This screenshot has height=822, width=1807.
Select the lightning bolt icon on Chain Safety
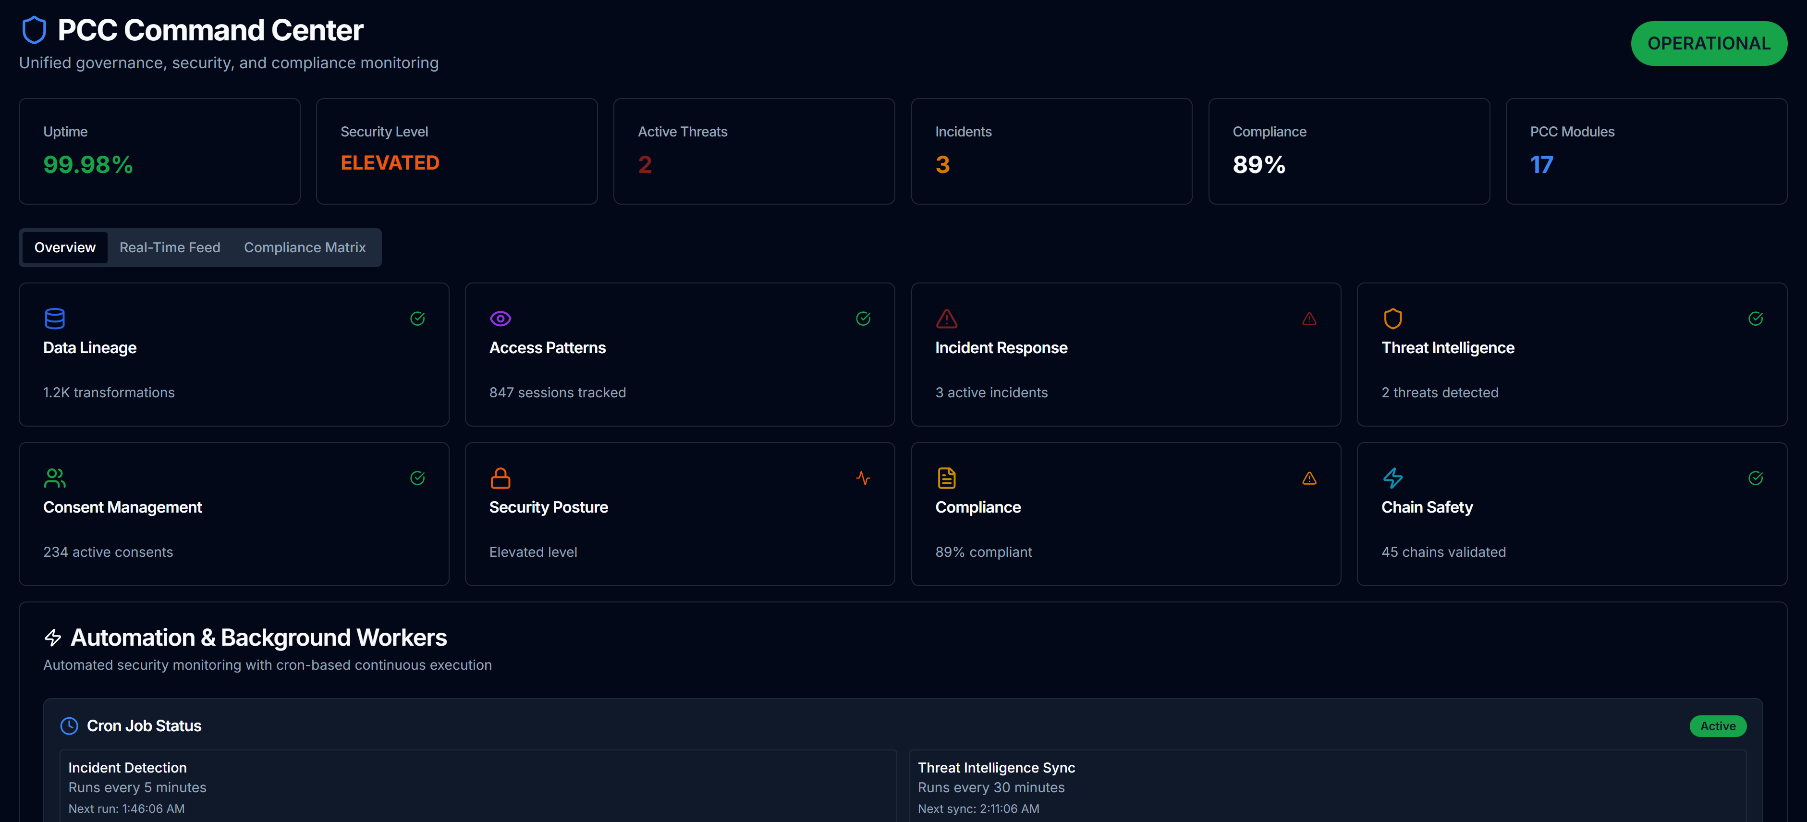[x=1392, y=478]
